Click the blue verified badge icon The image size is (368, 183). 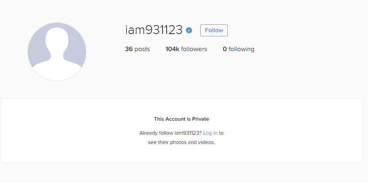(x=189, y=30)
